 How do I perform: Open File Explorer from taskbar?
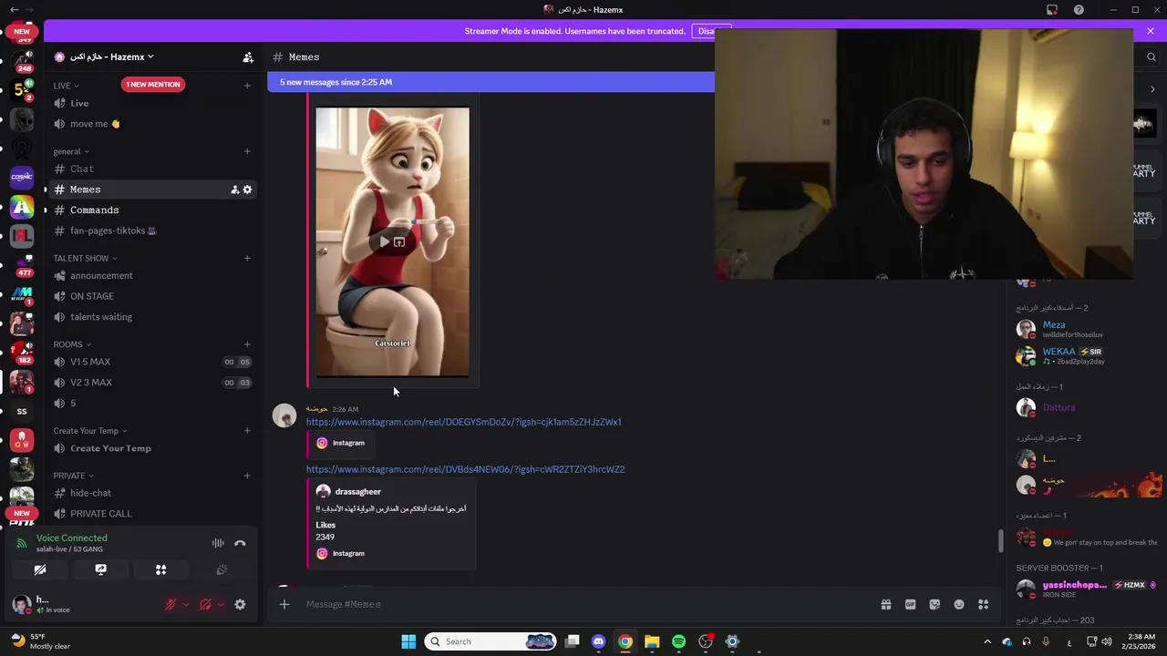pos(652,641)
